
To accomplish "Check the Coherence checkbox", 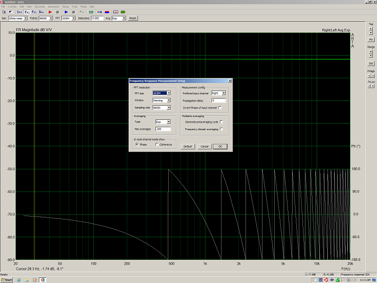I will [x=157, y=144].
